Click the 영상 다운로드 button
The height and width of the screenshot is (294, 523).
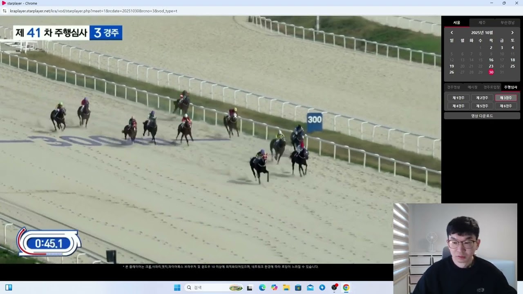pos(482,116)
